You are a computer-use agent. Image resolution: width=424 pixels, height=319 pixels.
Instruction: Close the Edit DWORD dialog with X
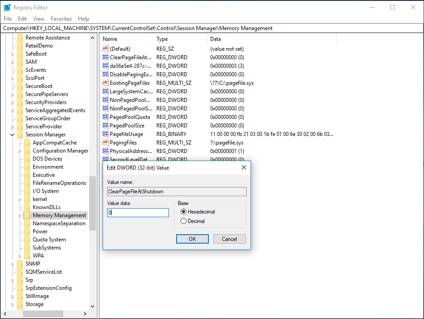[x=243, y=168]
